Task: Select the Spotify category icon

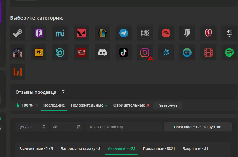Action: [x=229, y=52]
